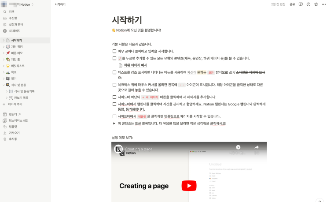Expand the 개인 위키 tree chevron

(x=4, y=47)
